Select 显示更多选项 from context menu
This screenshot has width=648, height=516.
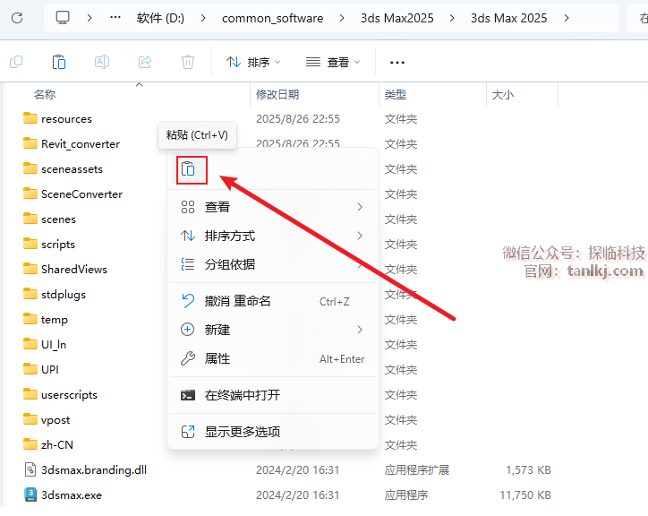coord(273,432)
